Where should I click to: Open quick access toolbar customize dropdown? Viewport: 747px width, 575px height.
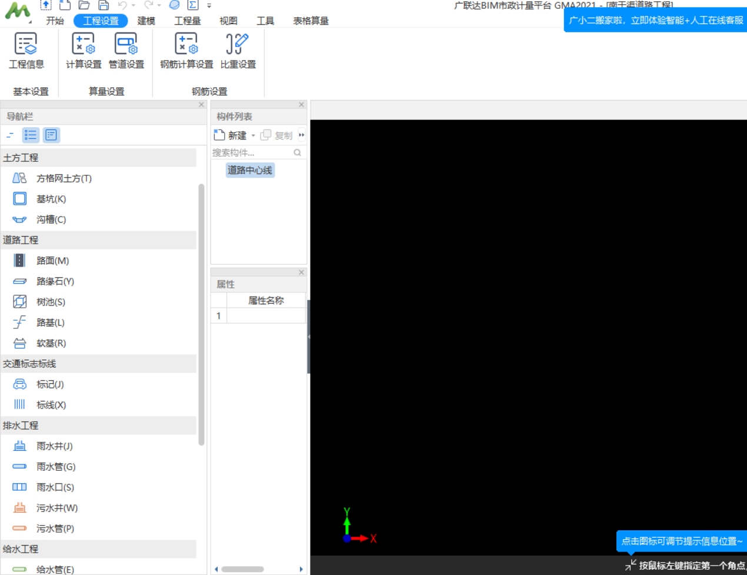pyautogui.click(x=209, y=5)
